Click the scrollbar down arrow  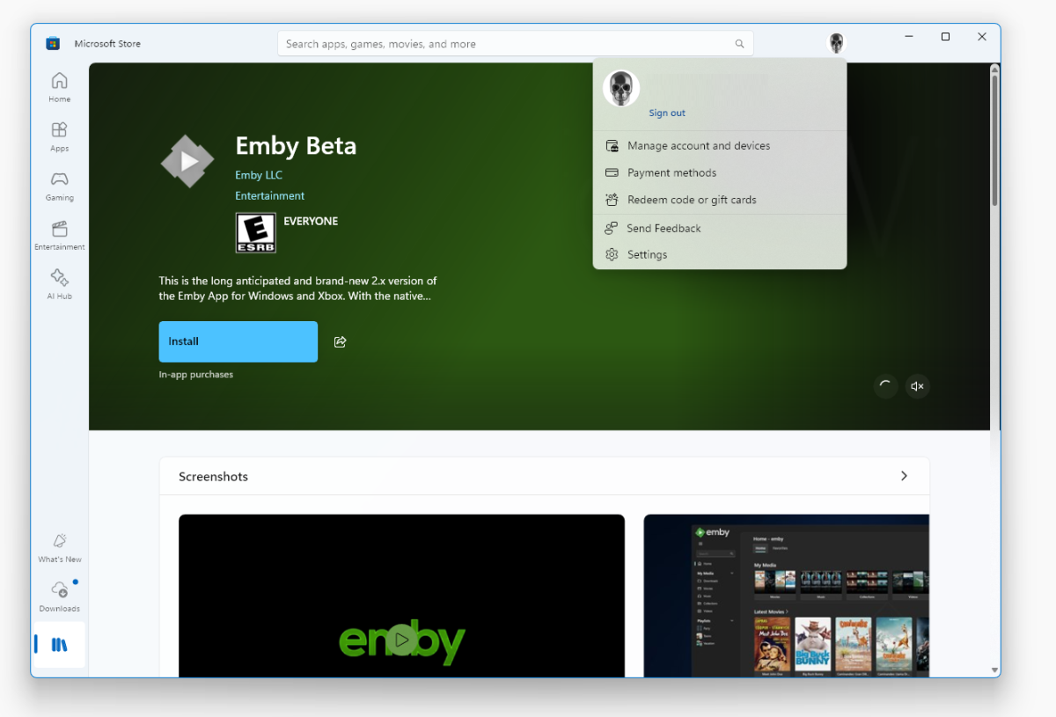[x=994, y=670]
